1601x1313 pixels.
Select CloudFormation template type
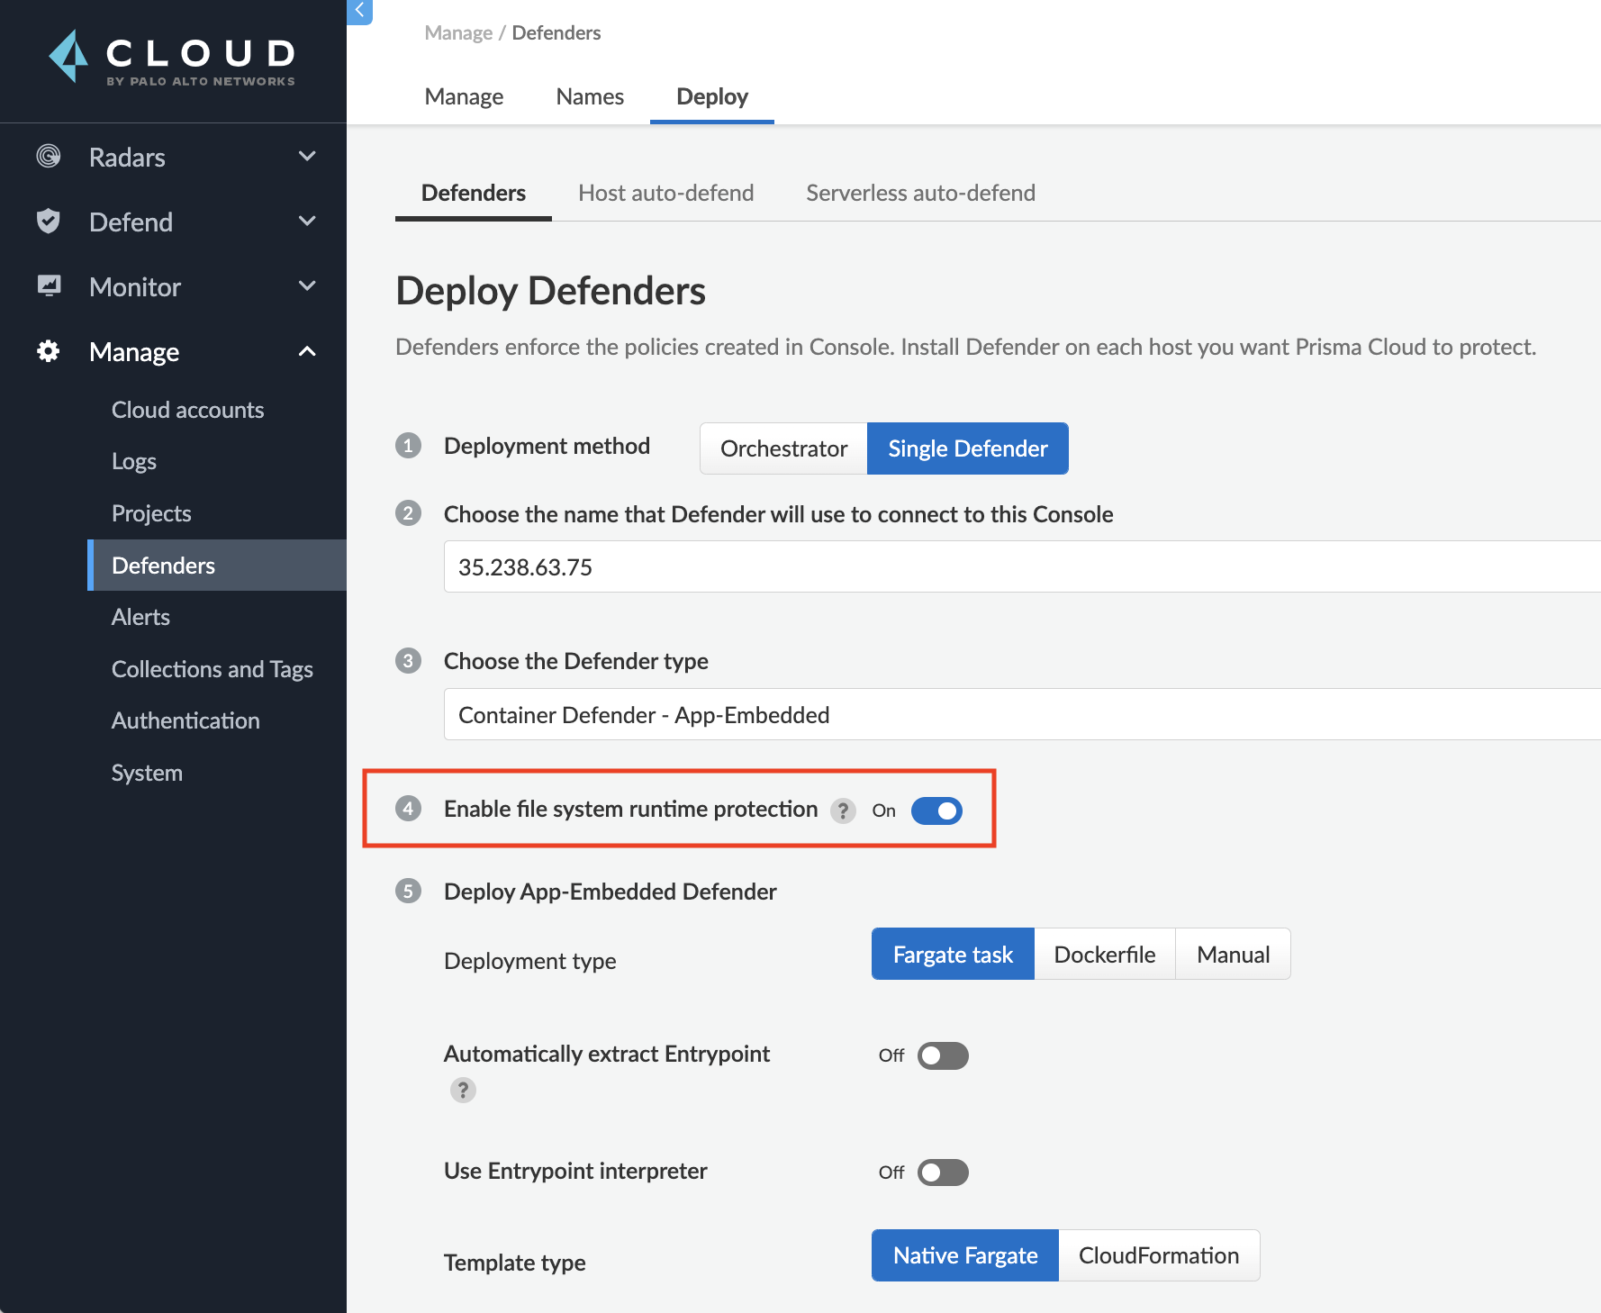coord(1159,1255)
